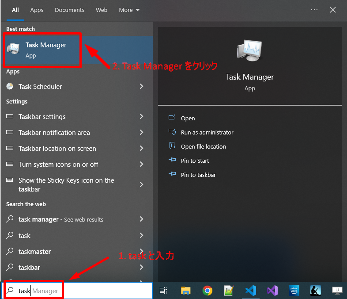
Task: Select the 'task' web suggestion text
Action: [x=24, y=235]
